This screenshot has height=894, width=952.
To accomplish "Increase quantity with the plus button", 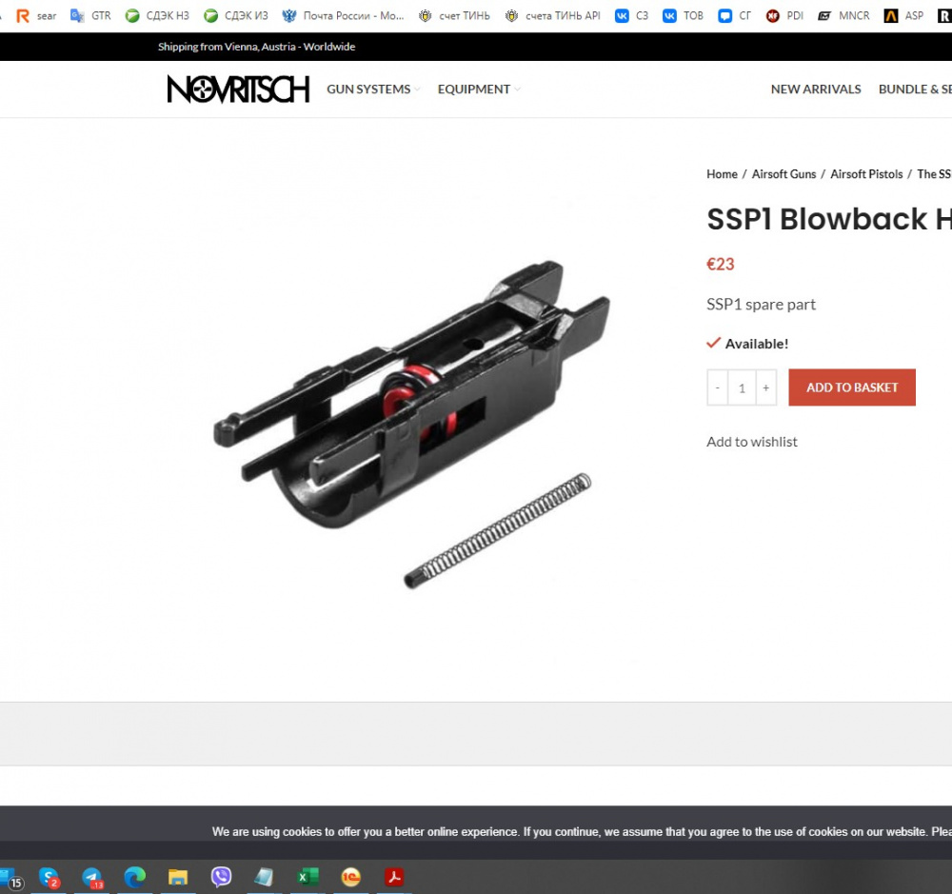I will [x=766, y=388].
